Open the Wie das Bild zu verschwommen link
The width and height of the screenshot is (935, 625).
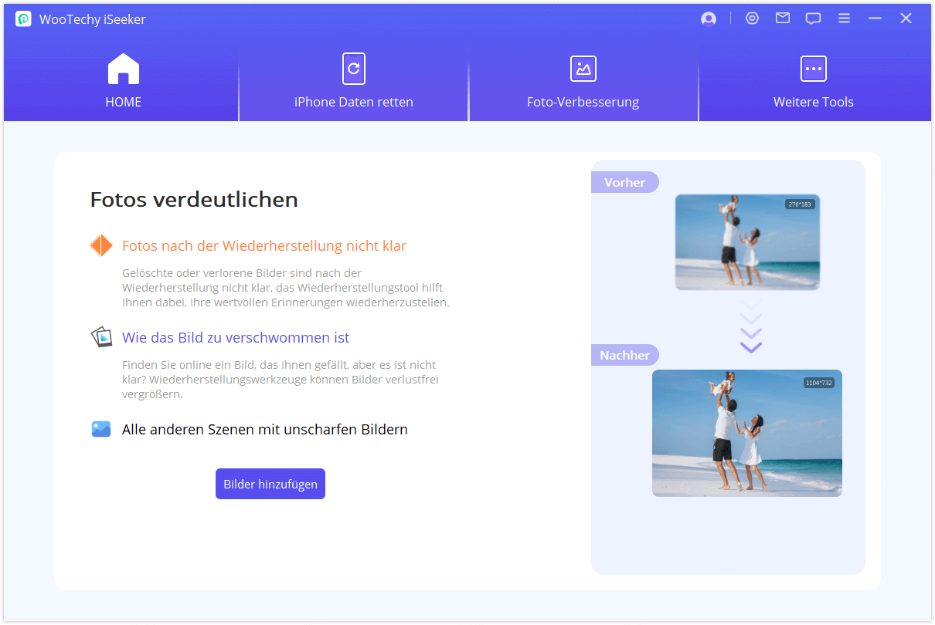tap(236, 337)
